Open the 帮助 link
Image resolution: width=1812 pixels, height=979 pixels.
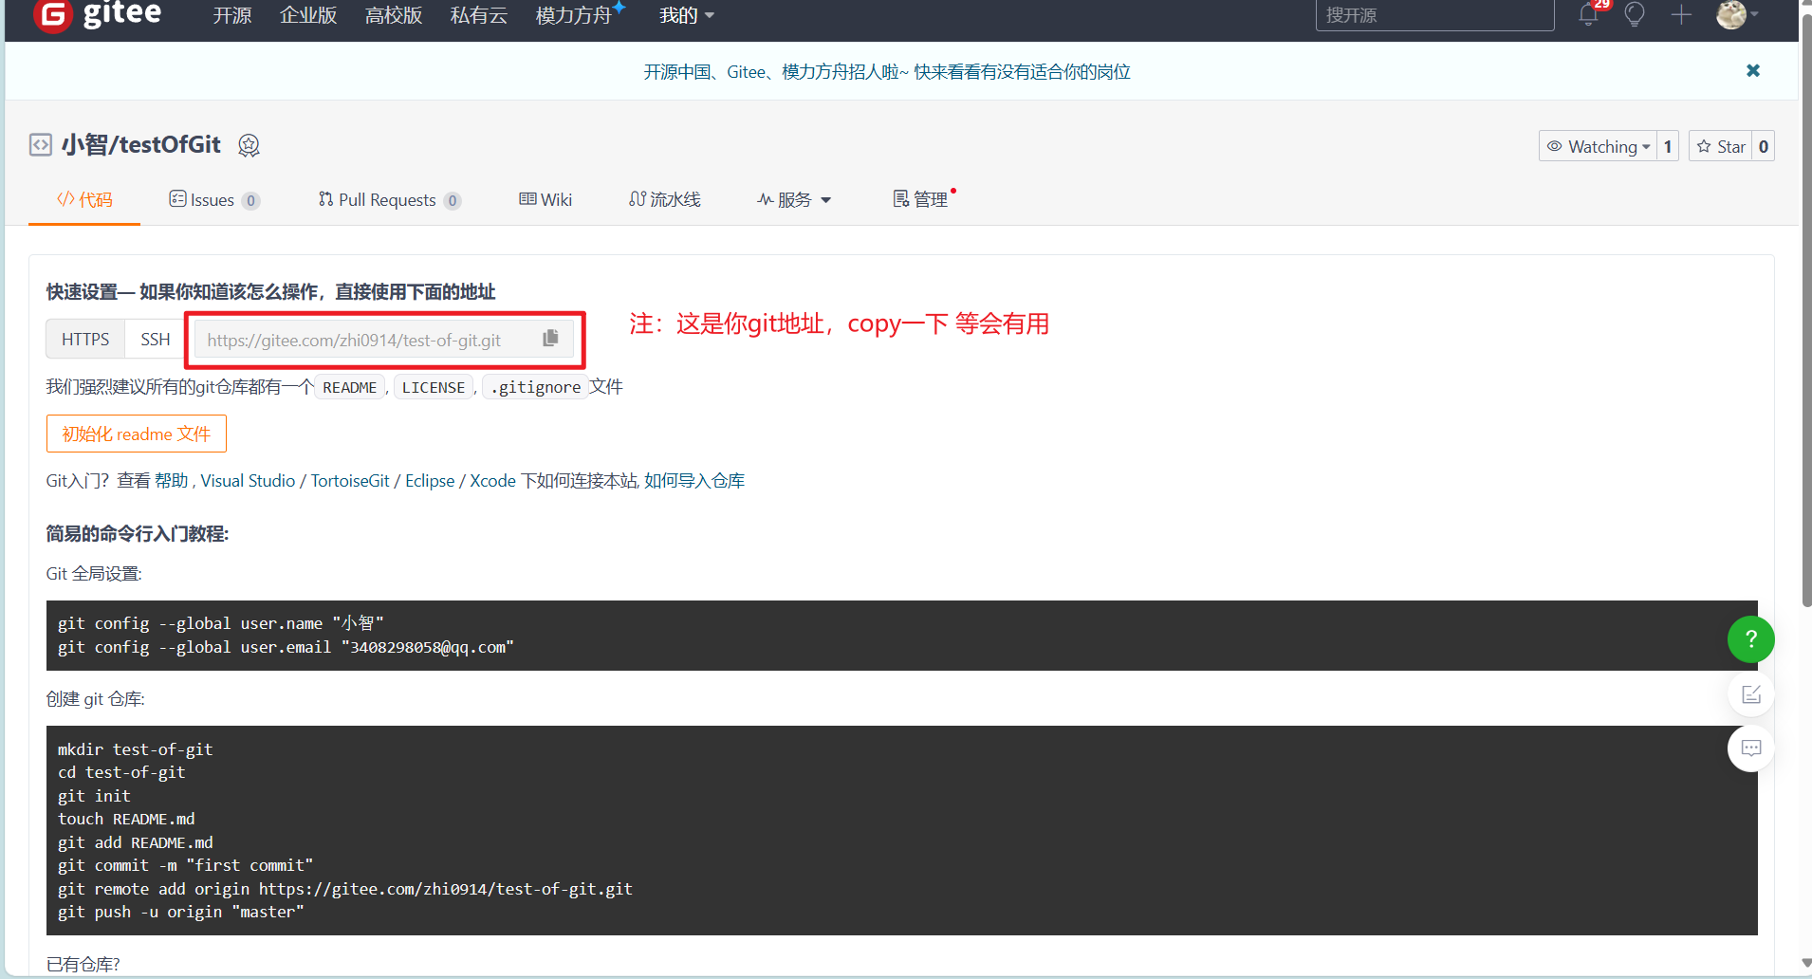point(172,481)
